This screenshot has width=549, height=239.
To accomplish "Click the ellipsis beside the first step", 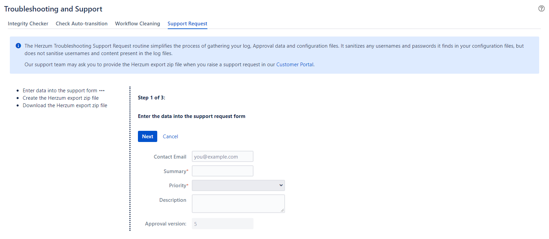I will click(x=102, y=91).
